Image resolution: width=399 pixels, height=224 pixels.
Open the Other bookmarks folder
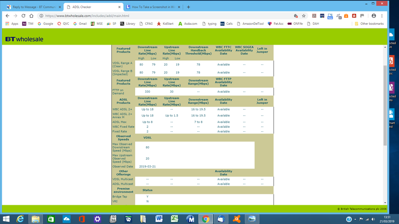369,23
